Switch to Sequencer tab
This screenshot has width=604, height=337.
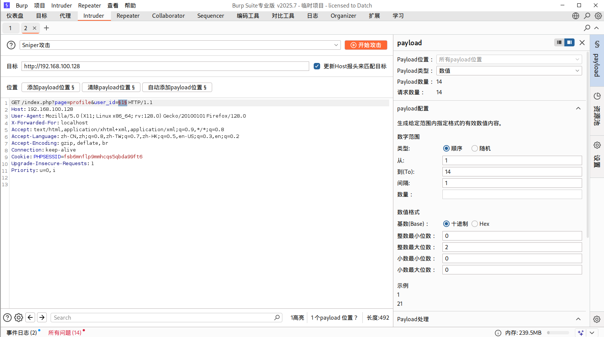211,16
